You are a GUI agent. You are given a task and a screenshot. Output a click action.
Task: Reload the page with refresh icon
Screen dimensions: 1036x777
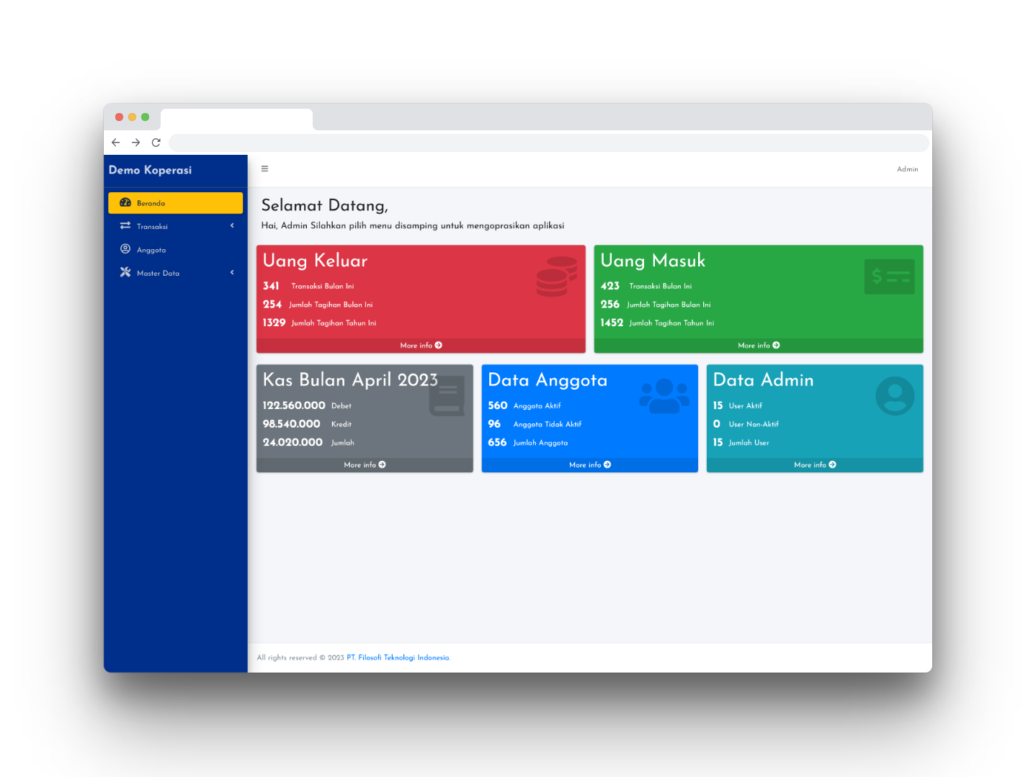[156, 143]
